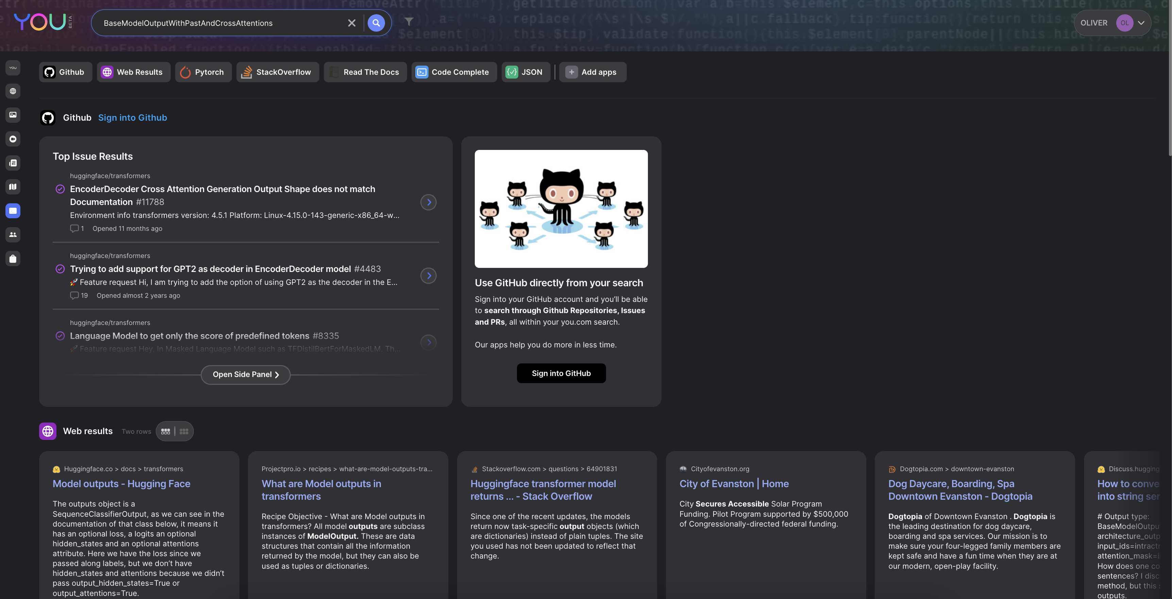Select the JSON app tab
This screenshot has height=599, width=1172.
pos(526,72)
